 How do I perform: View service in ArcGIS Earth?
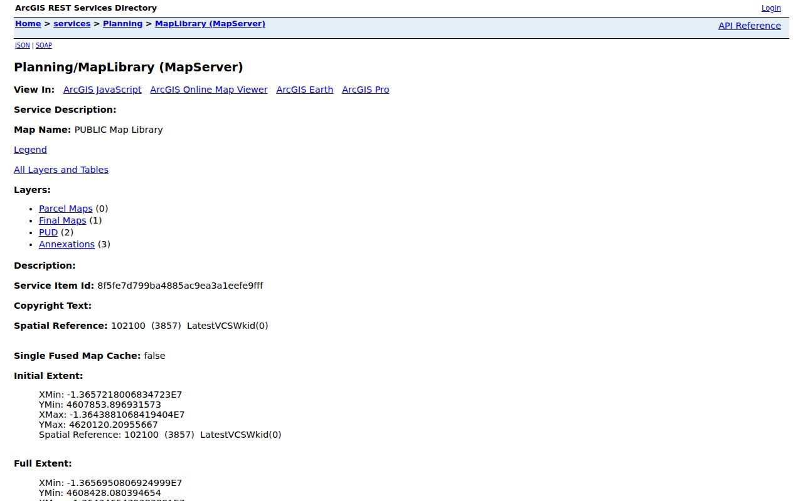pos(305,90)
